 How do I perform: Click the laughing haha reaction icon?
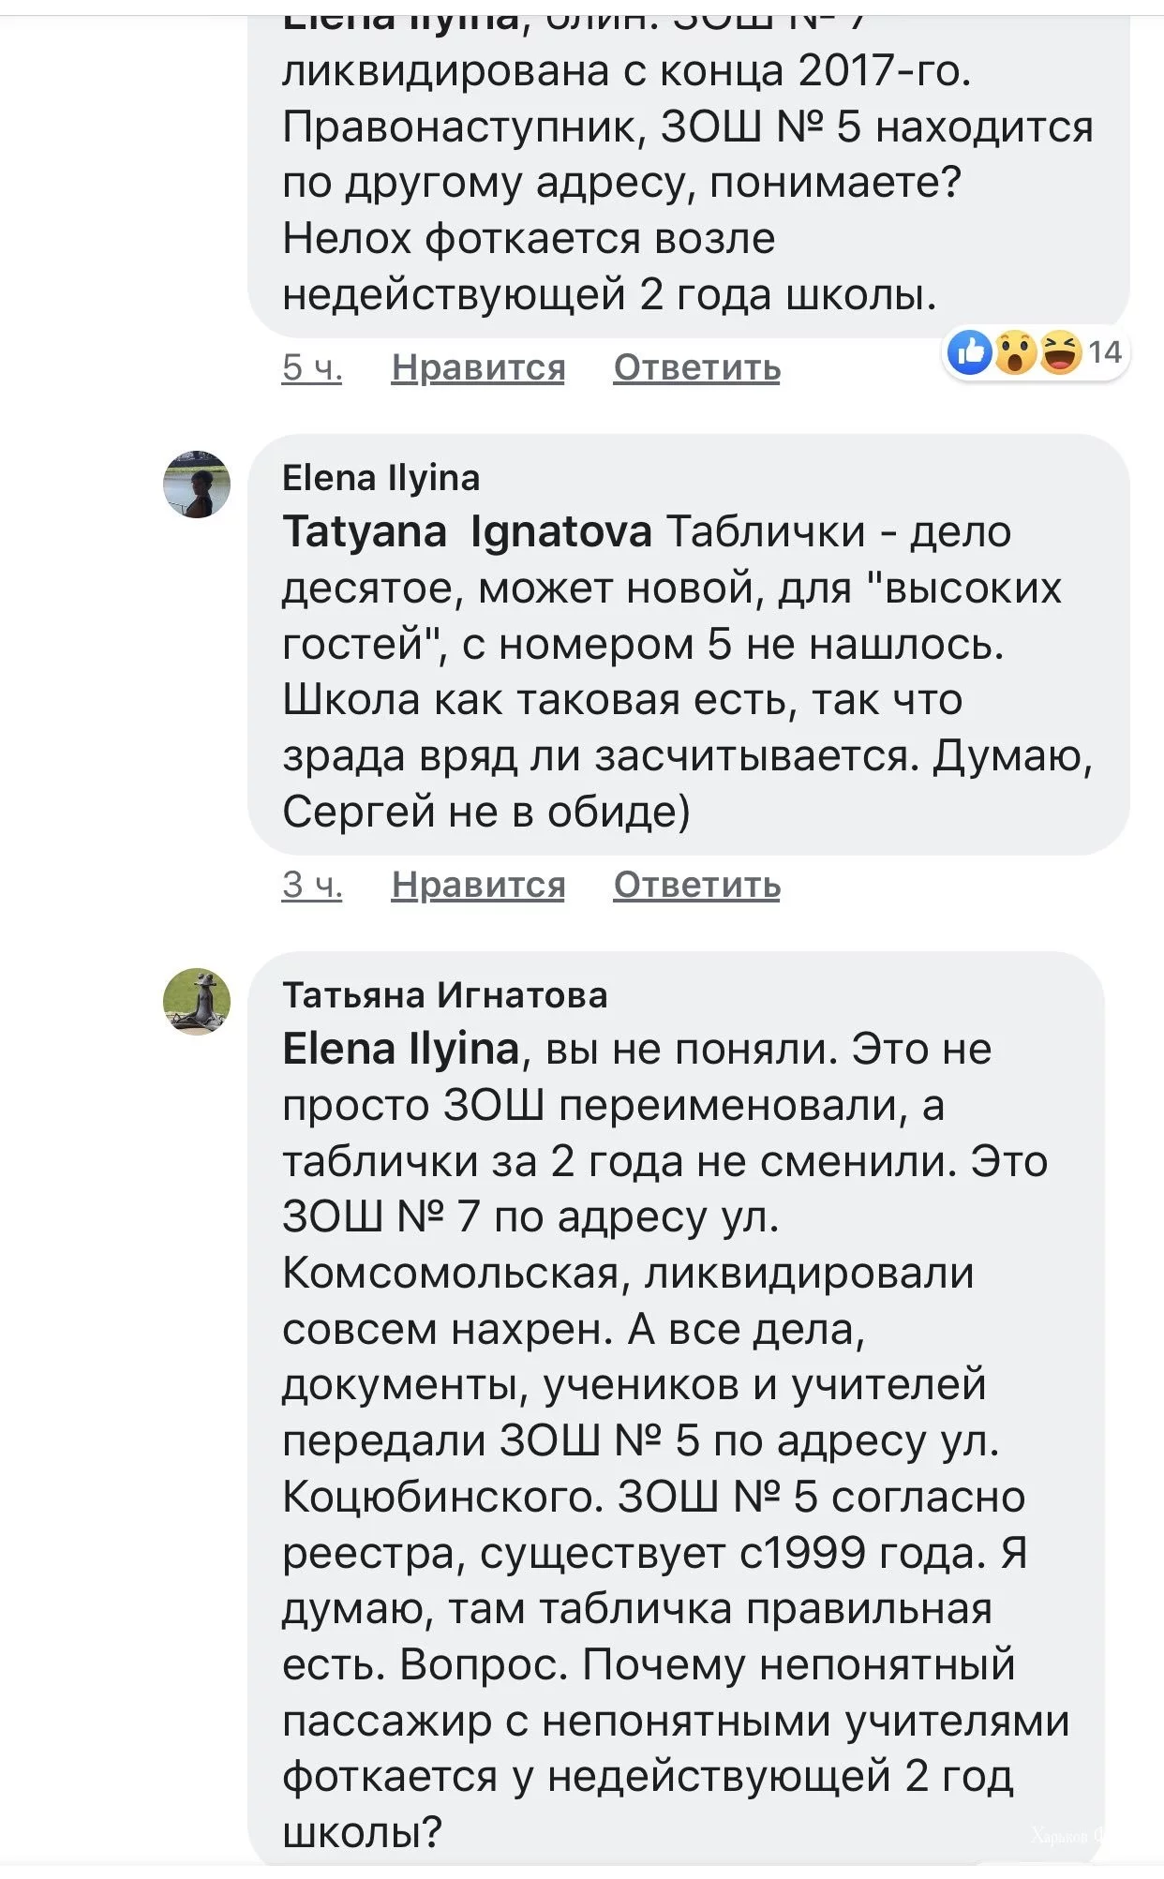point(1060,352)
